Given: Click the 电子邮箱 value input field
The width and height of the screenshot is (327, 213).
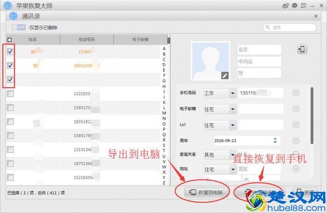Looking at the screenshot, I should (x=261, y=109).
